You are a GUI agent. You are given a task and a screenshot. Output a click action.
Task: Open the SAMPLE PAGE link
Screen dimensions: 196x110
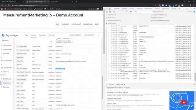(88, 24)
